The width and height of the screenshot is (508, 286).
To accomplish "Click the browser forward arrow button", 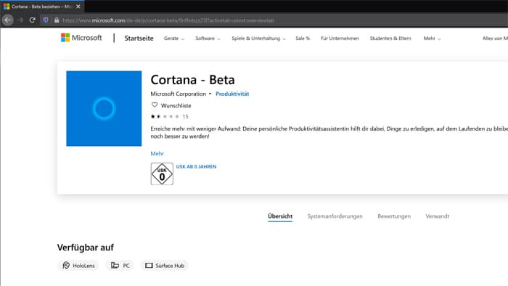I will point(20,20).
